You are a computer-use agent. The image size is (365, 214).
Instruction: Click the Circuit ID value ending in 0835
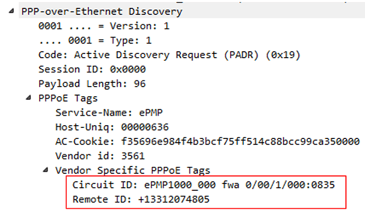pyautogui.click(x=239, y=185)
